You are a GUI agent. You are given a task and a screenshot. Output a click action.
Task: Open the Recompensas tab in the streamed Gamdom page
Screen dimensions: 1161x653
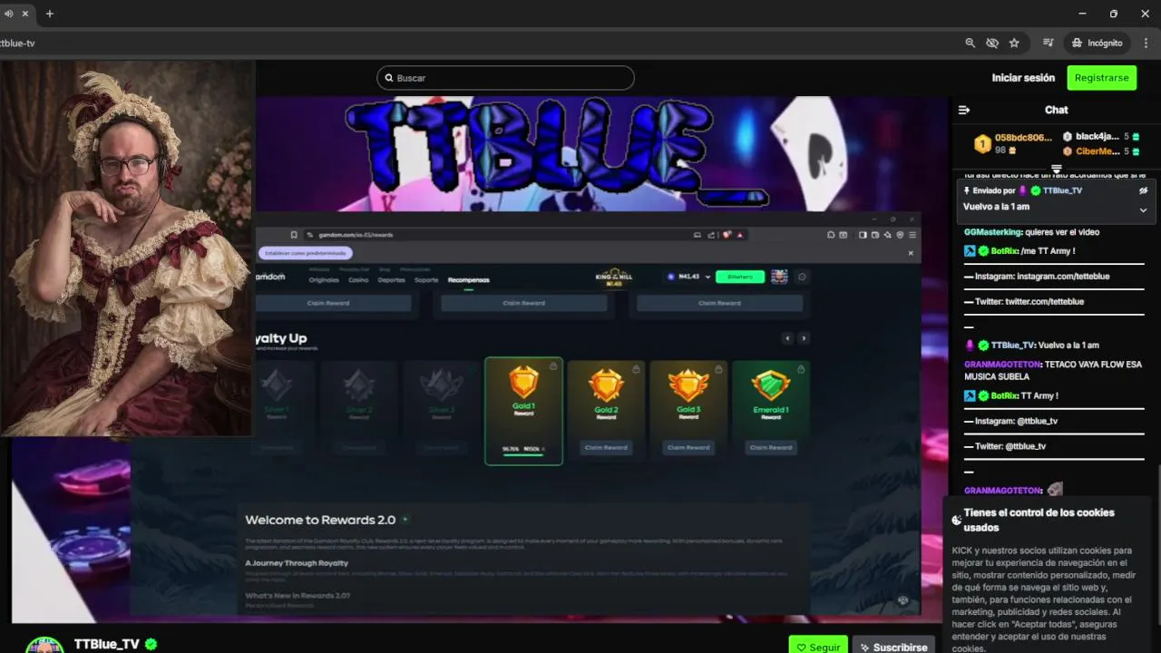pyautogui.click(x=468, y=280)
